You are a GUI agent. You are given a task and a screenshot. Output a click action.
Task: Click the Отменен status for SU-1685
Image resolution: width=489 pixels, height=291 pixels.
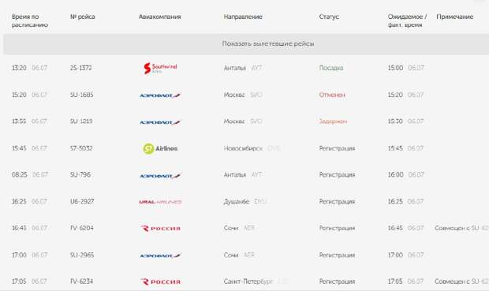(x=332, y=95)
